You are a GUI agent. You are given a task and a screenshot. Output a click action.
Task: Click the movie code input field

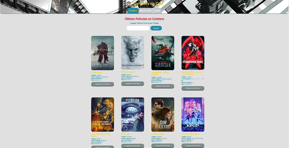[138, 28]
